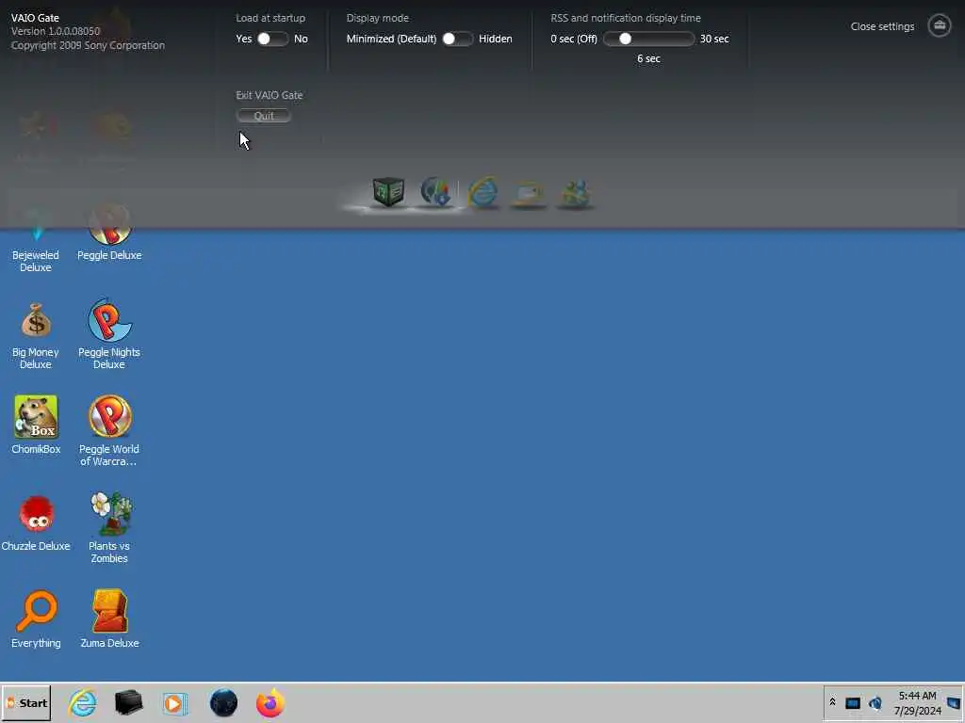The image size is (965, 723).
Task: Open the black box app in the taskbar
Action: (x=128, y=702)
